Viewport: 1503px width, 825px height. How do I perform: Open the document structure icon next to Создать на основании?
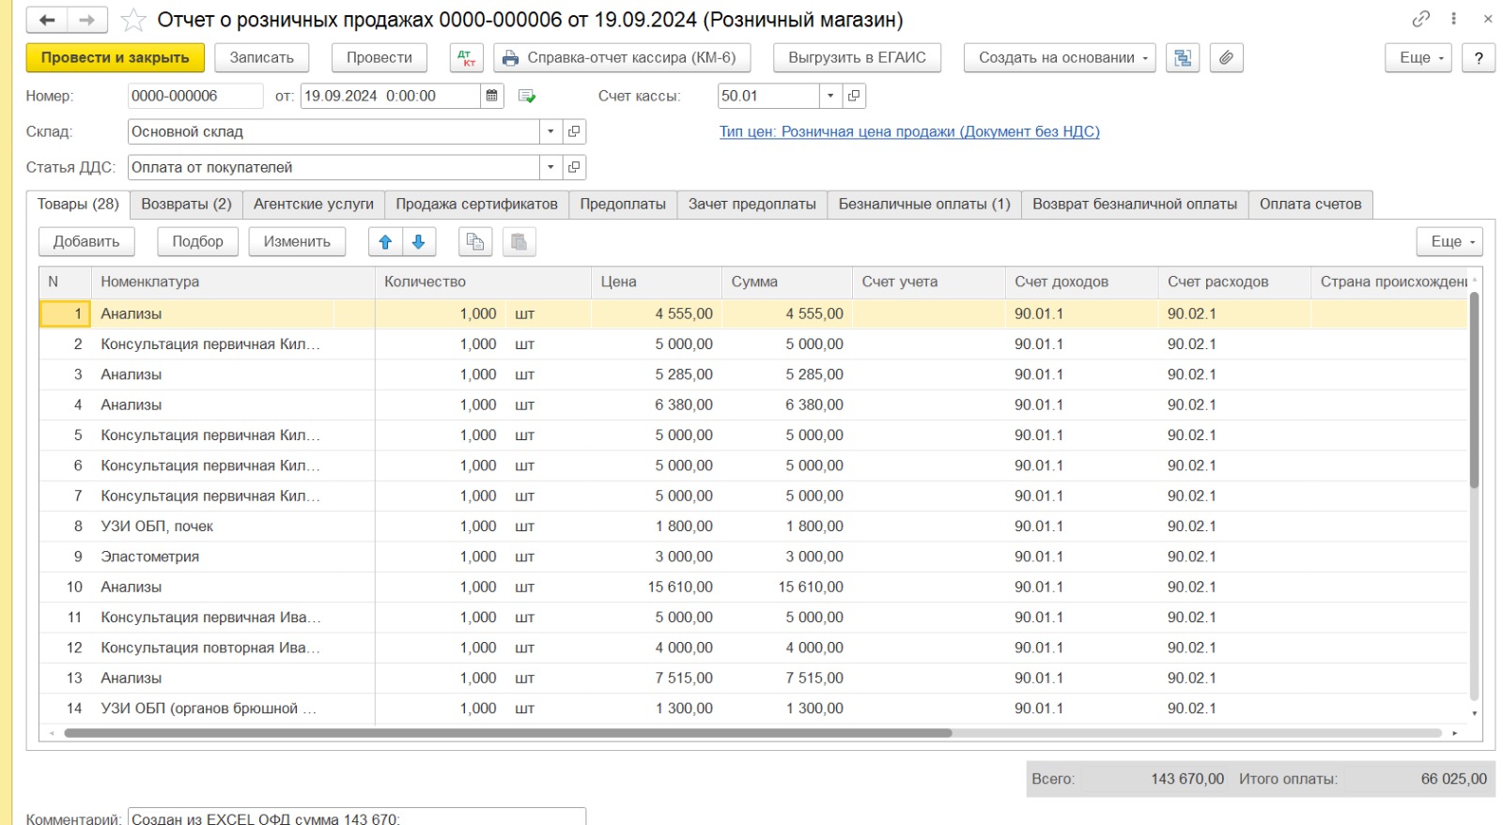(x=1183, y=58)
